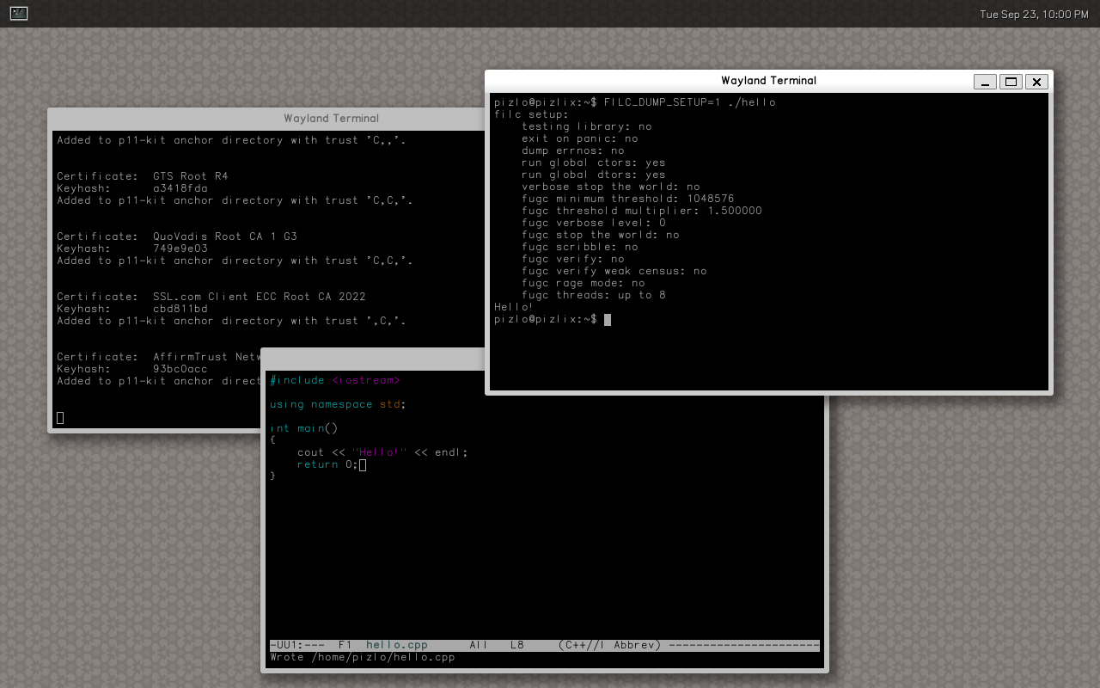Click the background certificate terminal's title bar
The width and height of the screenshot is (1100, 688).
pyautogui.click(x=331, y=119)
